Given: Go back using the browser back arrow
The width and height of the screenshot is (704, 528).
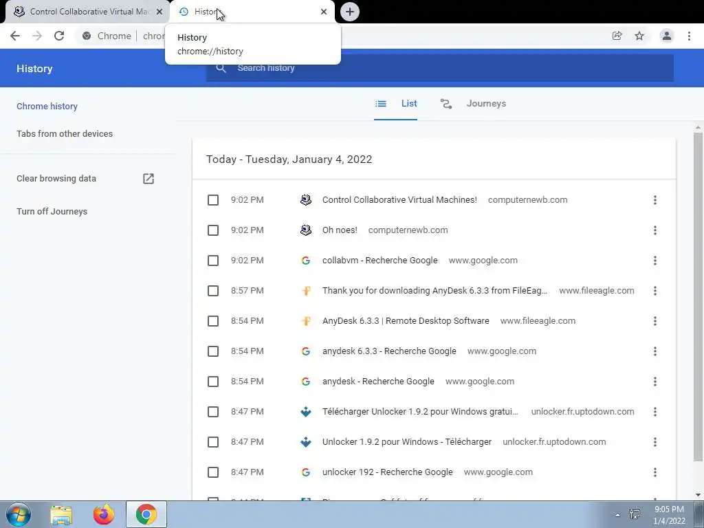Looking at the screenshot, I should coord(15,36).
